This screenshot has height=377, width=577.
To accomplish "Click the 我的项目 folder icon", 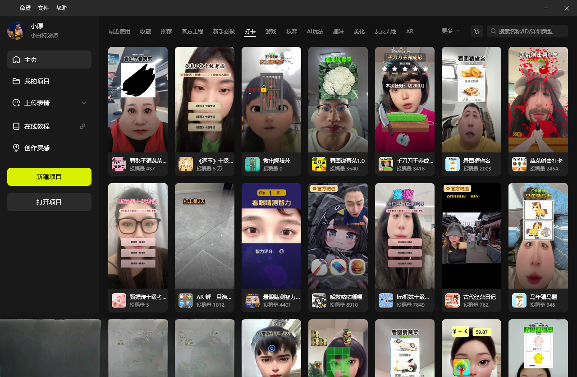I will click(x=16, y=81).
